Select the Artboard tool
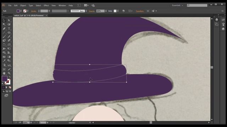Viewport: 227px width, 127px height. coord(4,69)
